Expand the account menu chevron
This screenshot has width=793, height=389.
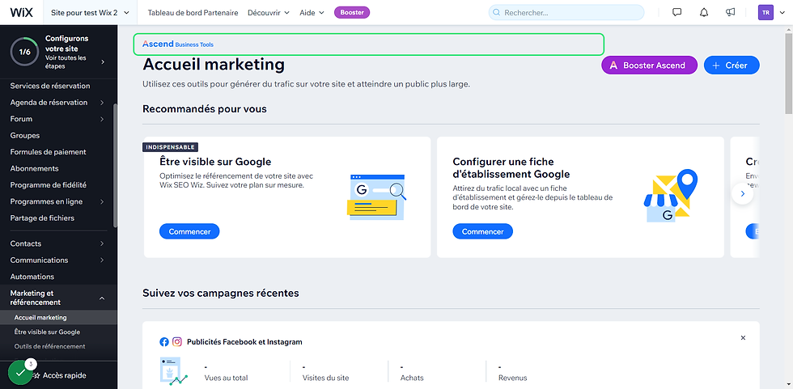pyautogui.click(x=783, y=13)
